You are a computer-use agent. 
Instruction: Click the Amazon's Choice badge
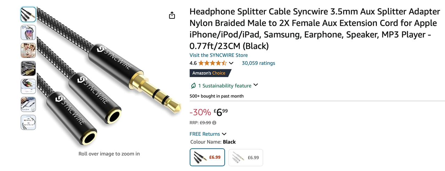210,73
